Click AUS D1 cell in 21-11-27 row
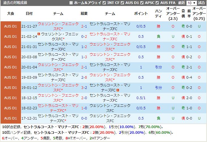The width and height of the screenshot is (207, 142). pyautogui.click(x=11, y=26)
